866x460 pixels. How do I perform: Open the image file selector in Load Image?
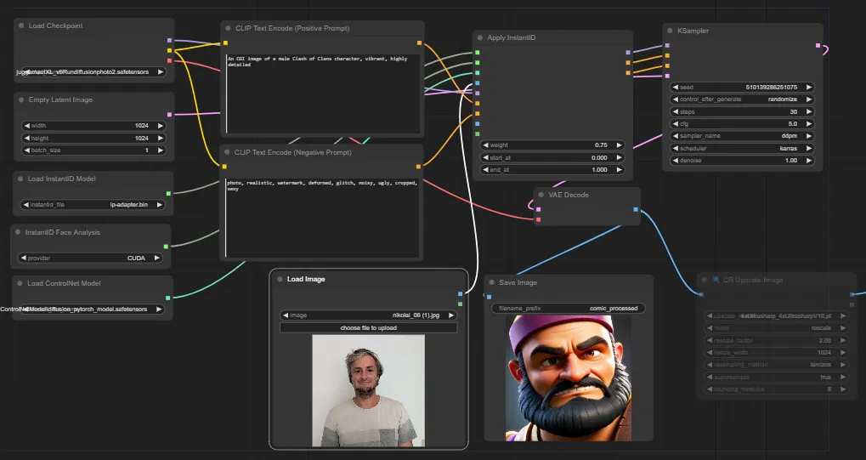coord(368,315)
